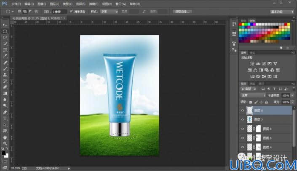Select the Quick Selection tool
297x171 pixels.
[5, 44]
